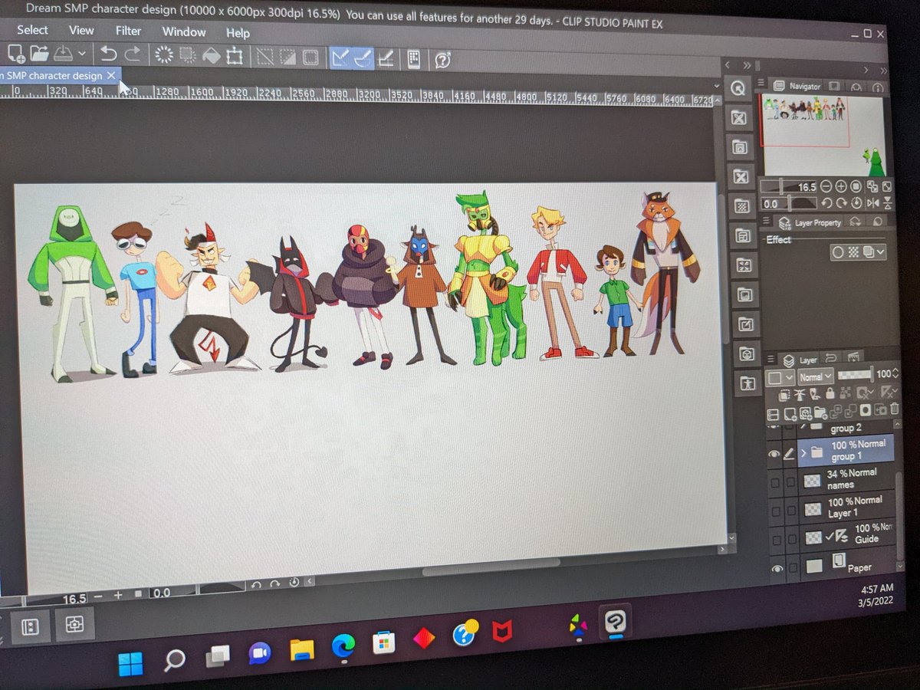
Task: Click the Clear (delete) sparkle icon
Action: click(164, 54)
